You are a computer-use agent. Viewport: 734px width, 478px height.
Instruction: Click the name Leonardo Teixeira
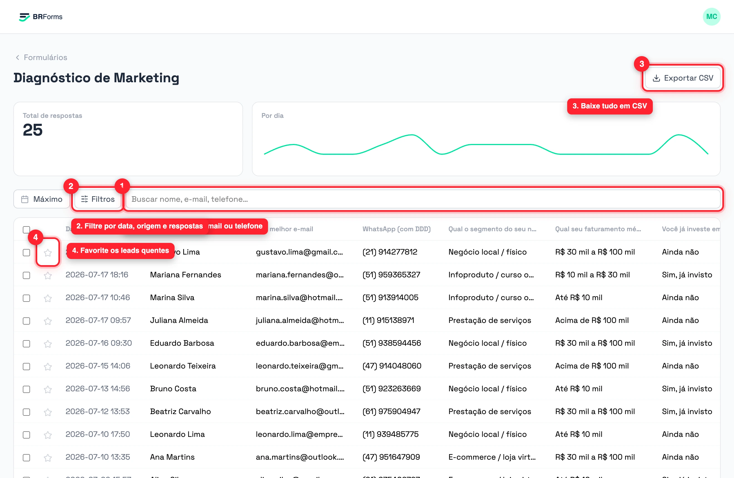tap(183, 366)
